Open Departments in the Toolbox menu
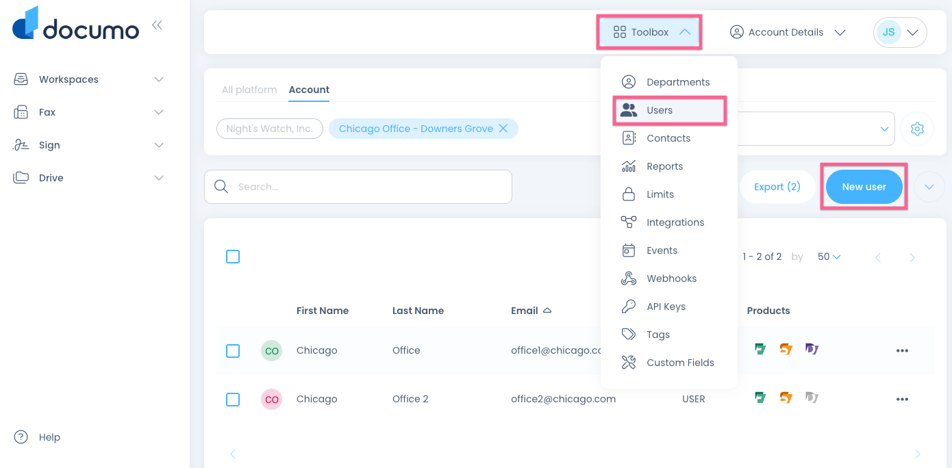This screenshot has height=468, width=952. 677,81
